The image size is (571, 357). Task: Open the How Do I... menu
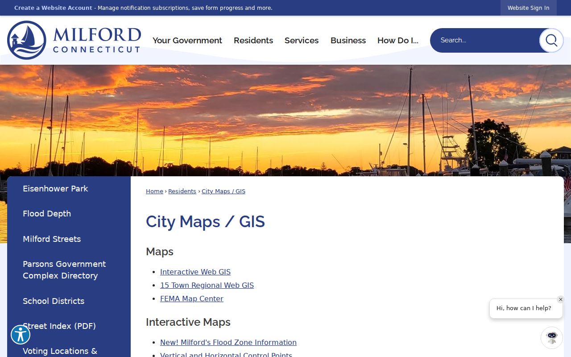tap(398, 41)
